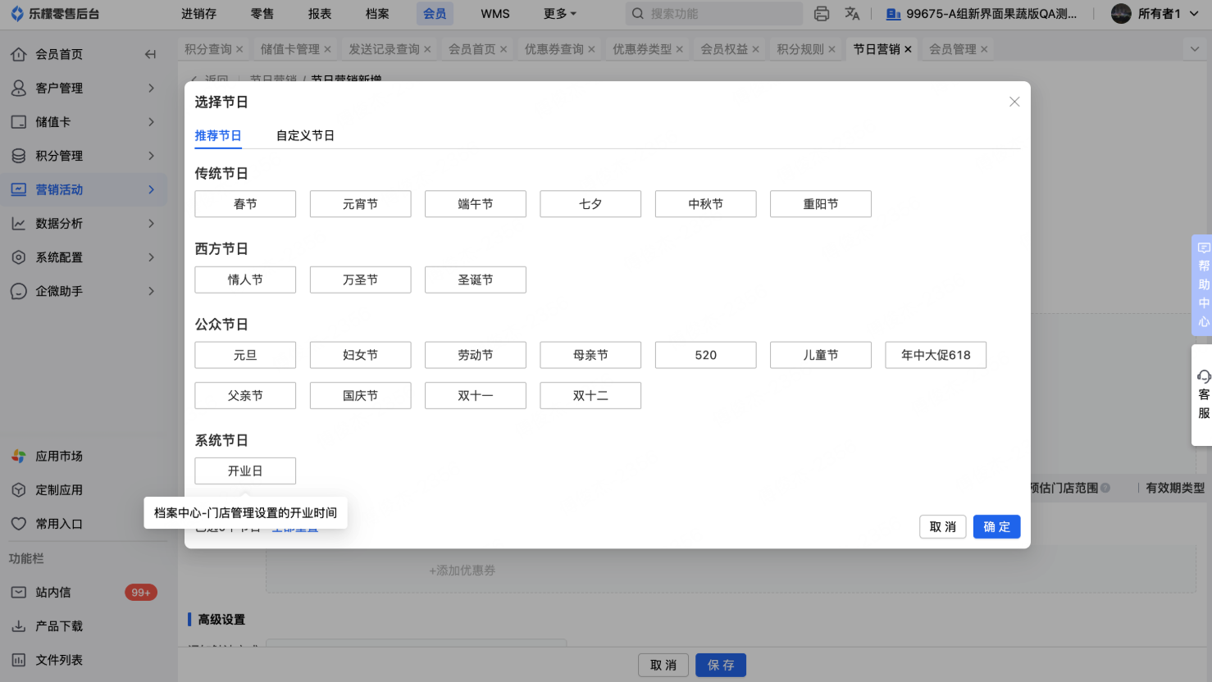The width and height of the screenshot is (1212, 682).
Task: Click the translate language icon
Action: tap(852, 13)
